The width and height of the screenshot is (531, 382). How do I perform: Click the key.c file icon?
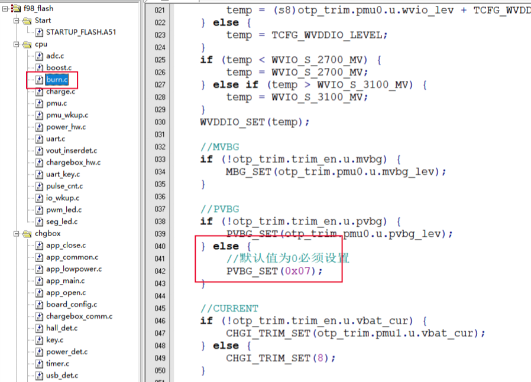(40, 340)
